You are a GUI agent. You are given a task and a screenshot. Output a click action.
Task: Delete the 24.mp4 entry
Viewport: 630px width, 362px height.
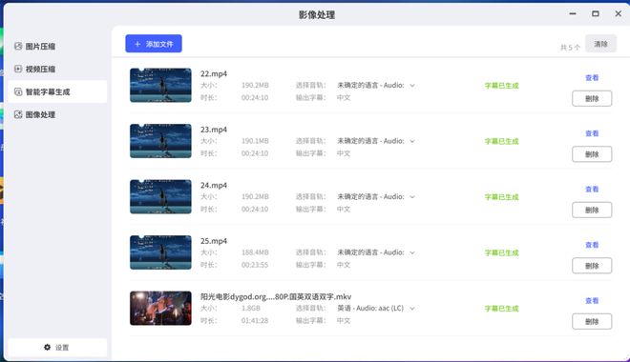[x=592, y=211]
